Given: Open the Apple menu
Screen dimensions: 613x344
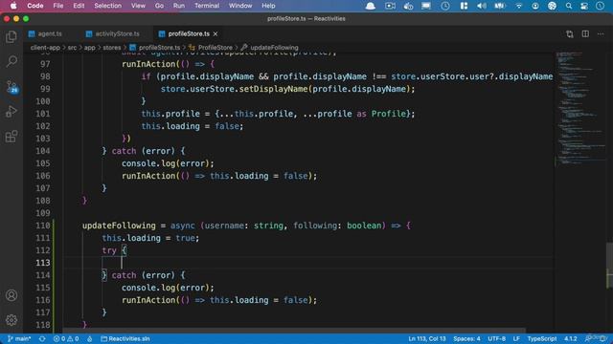Looking at the screenshot, I should [13, 6].
